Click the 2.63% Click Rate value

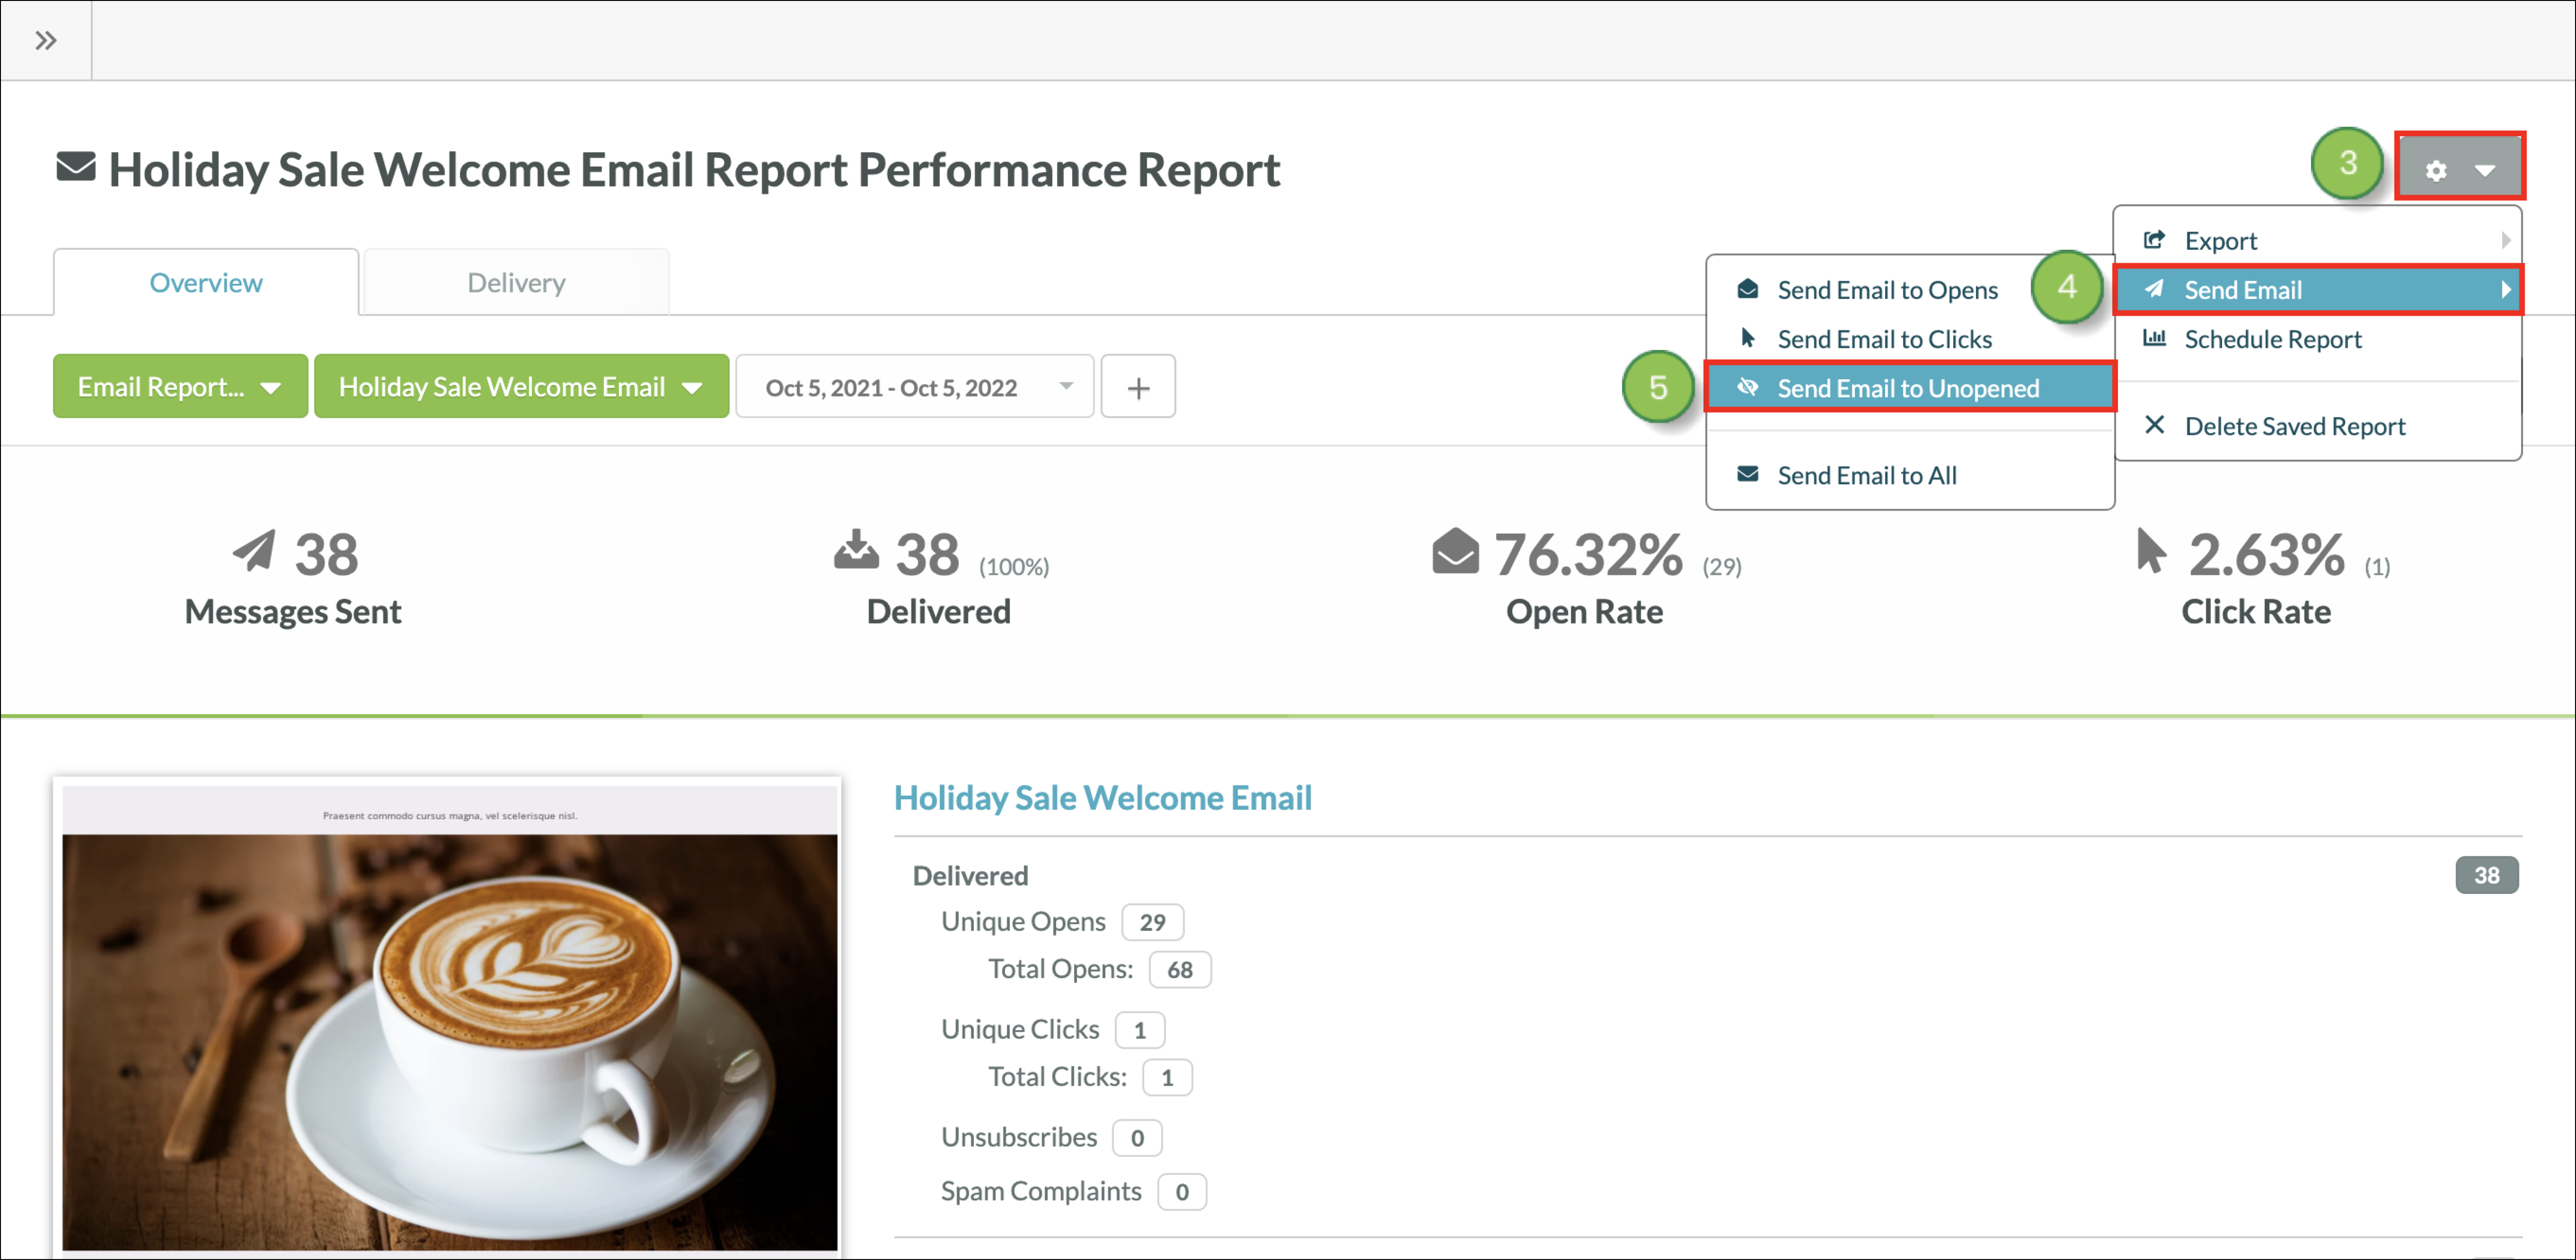(2266, 553)
